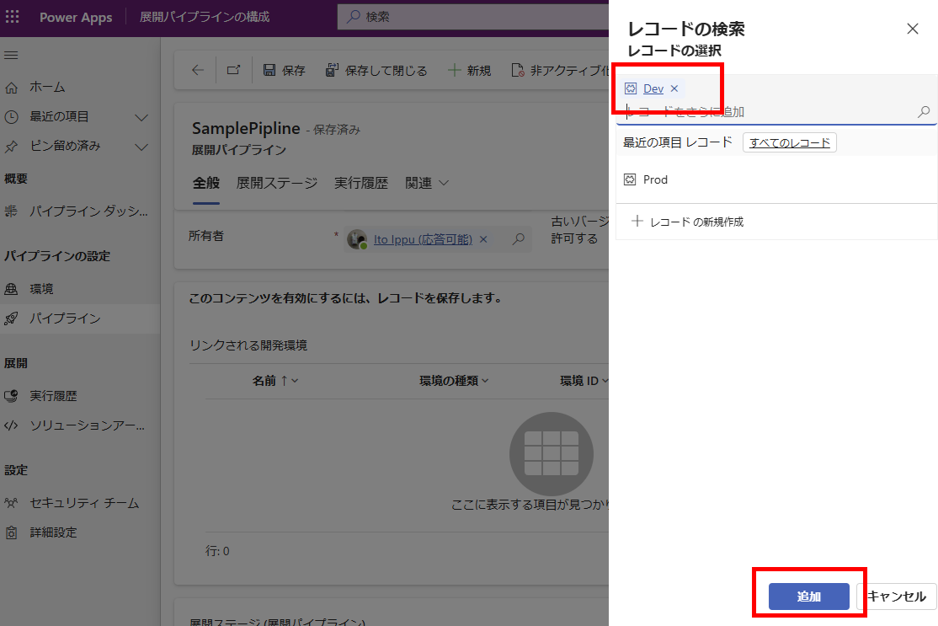Click the hamburger menu icon in sidebar
The width and height of the screenshot is (938, 626).
pyautogui.click(x=11, y=56)
